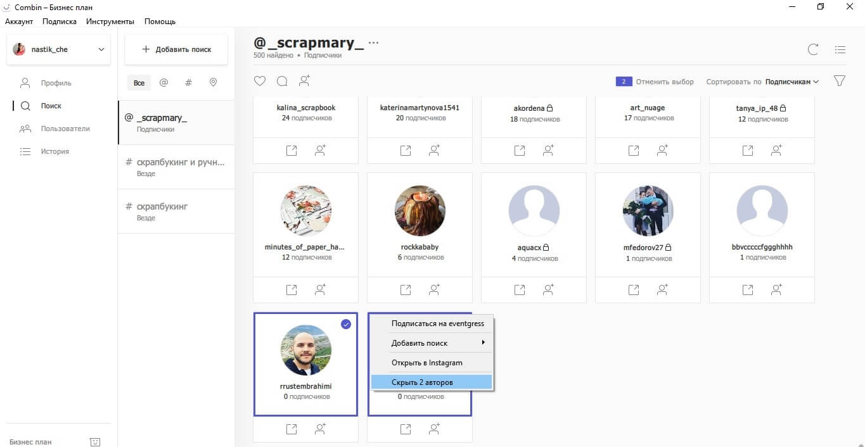This screenshot has height=447, width=865.
Task: Open the filter funnel icon
Action: (840, 81)
